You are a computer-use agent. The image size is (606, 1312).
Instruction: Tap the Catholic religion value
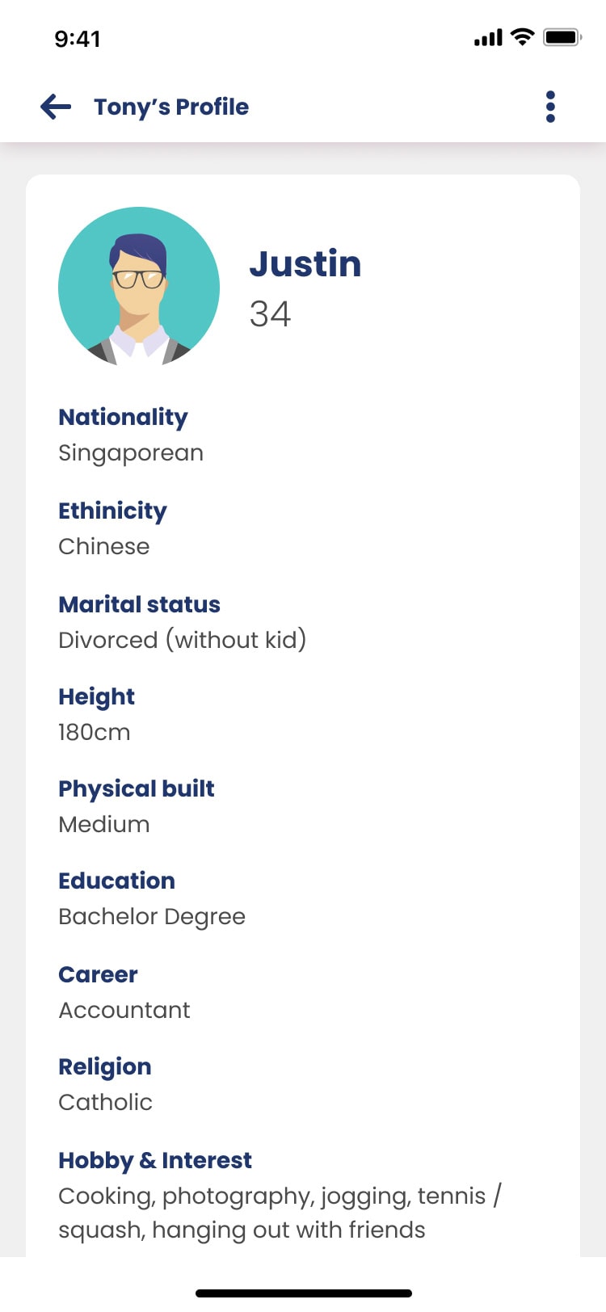pyautogui.click(x=105, y=1103)
